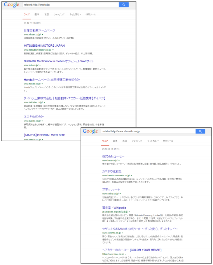The height and width of the screenshot is (265, 213).
Task: Click the www.kose.co.jp green URL text
Action: click(110, 160)
